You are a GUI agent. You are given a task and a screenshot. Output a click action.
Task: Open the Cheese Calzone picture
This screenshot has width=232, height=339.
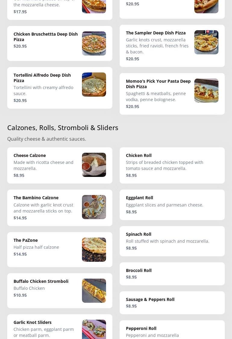click(x=94, y=165)
